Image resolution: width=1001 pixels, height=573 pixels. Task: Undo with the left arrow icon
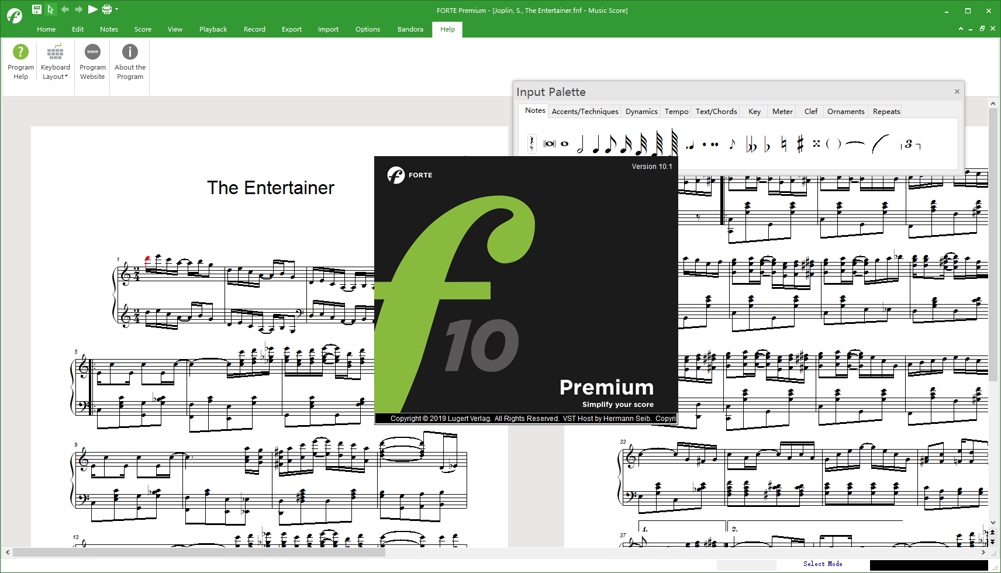(x=65, y=9)
